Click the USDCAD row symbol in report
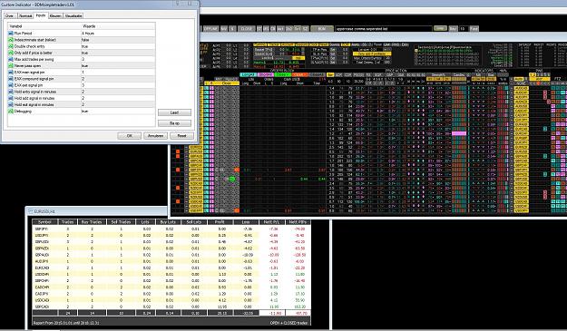This screenshot has width=567, height=331. (x=42, y=300)
